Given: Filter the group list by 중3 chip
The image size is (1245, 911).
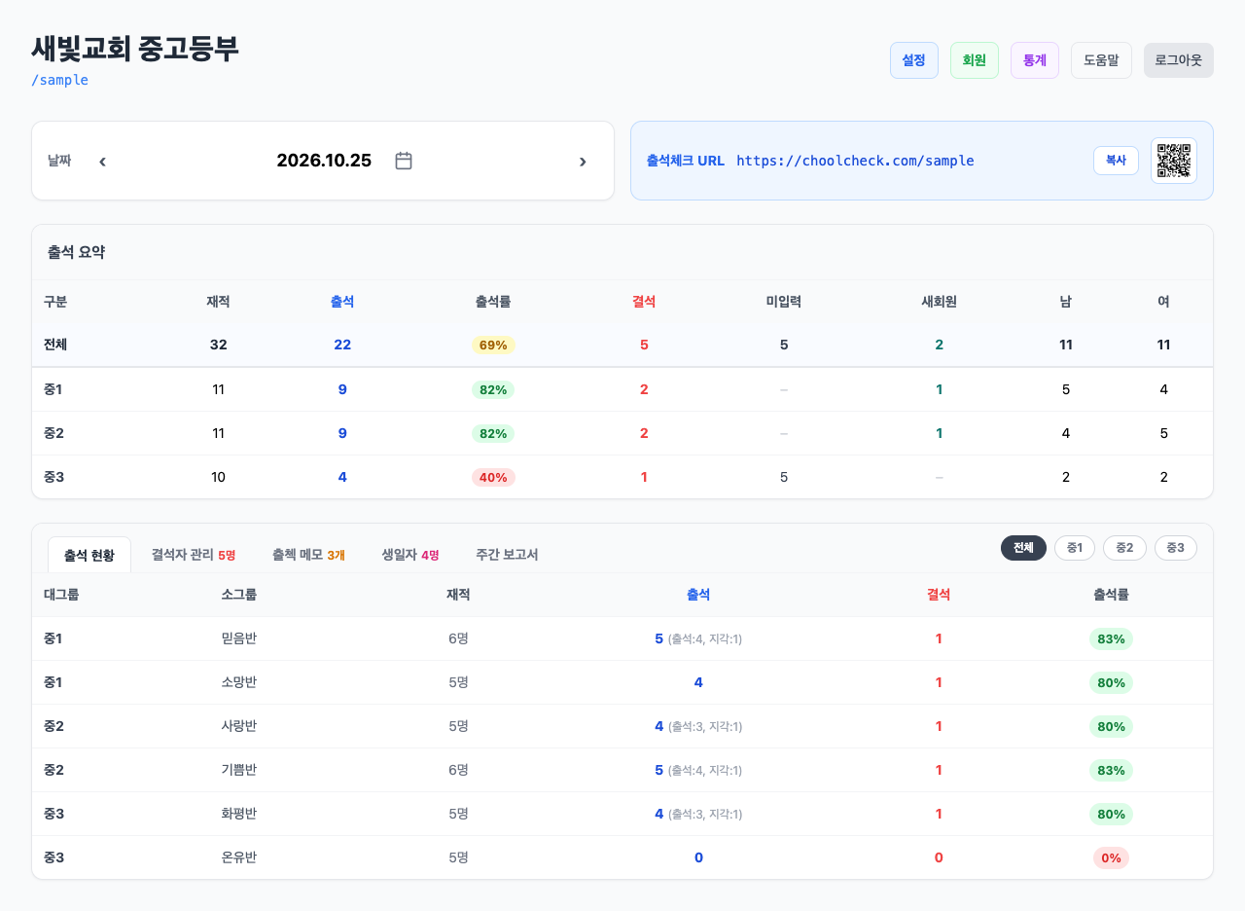Looking at the screenshot, I should point(1175,548).
